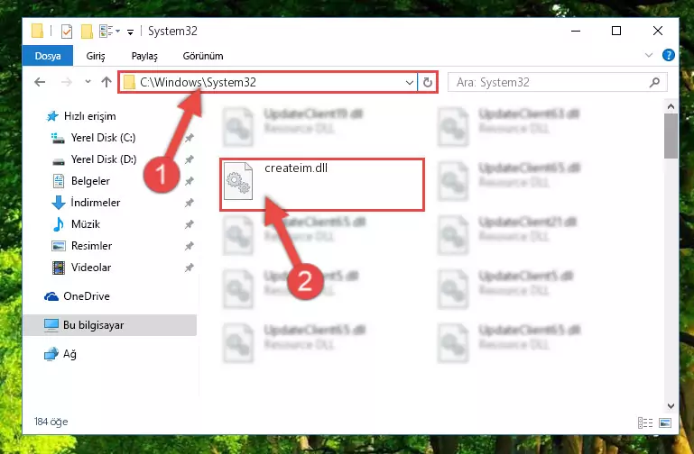Click the pin icon beside Yerel Disk (D:)

point(189,159)
